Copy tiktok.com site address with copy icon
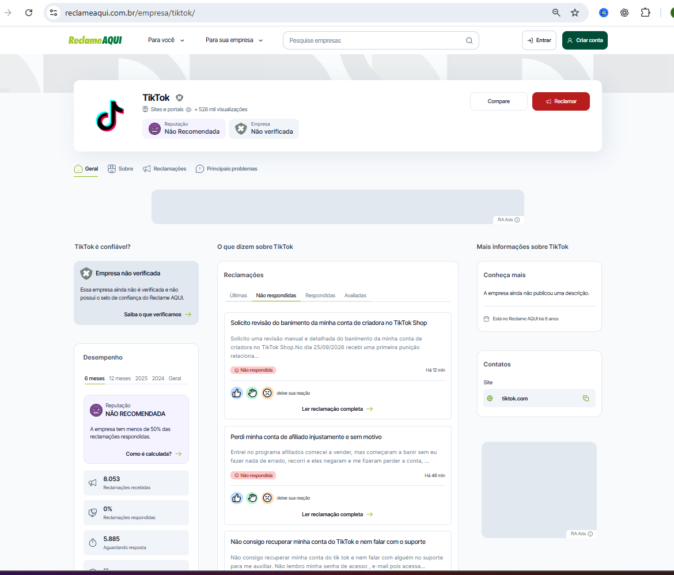Image resolution: width=674 pixels, height=575 pixels. click(585, 398)
